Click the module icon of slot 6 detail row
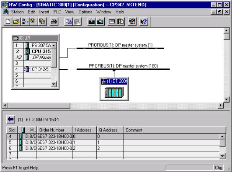Screen dimensions: 232x172 tap(21, 148)
